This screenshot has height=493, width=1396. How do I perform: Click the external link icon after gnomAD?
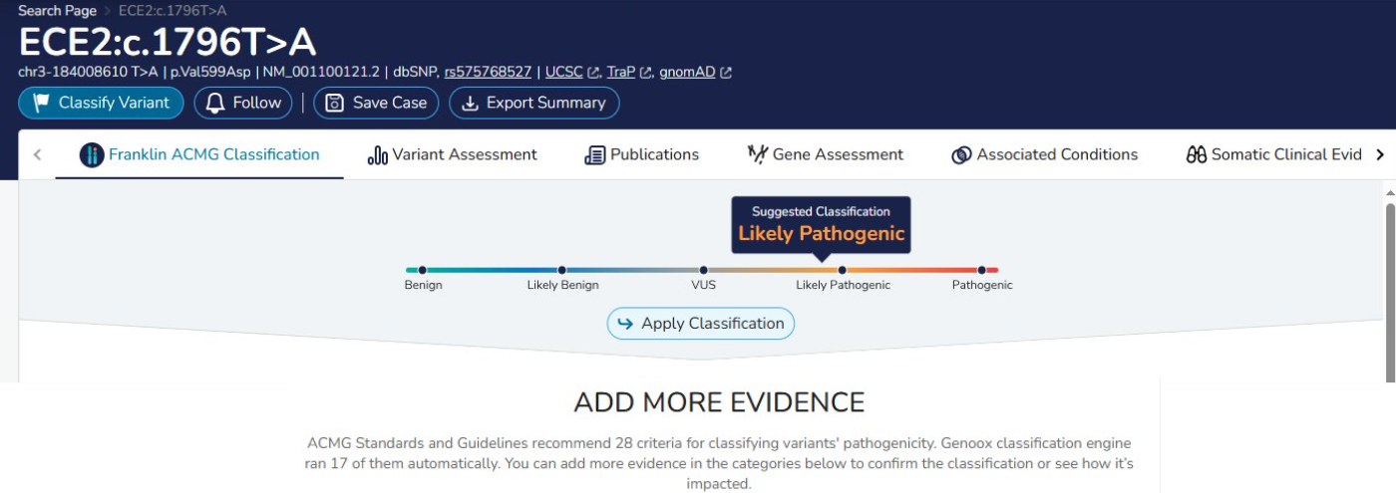pyautogui.click(x=726, y=73)
